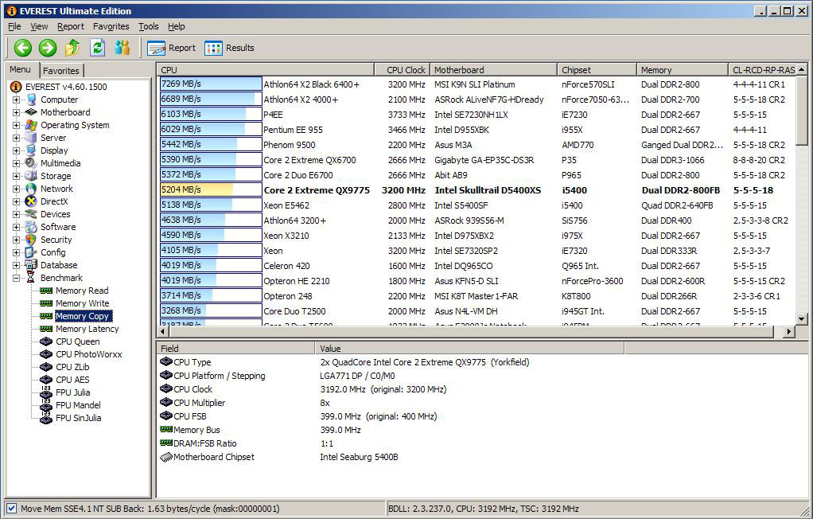Select the Motherboard tree icon
The height and width of the screenshot is (519, 813).
31,112
